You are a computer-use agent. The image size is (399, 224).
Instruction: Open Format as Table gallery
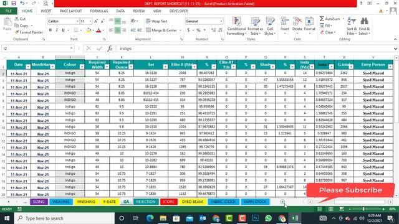tap(255, 26)
